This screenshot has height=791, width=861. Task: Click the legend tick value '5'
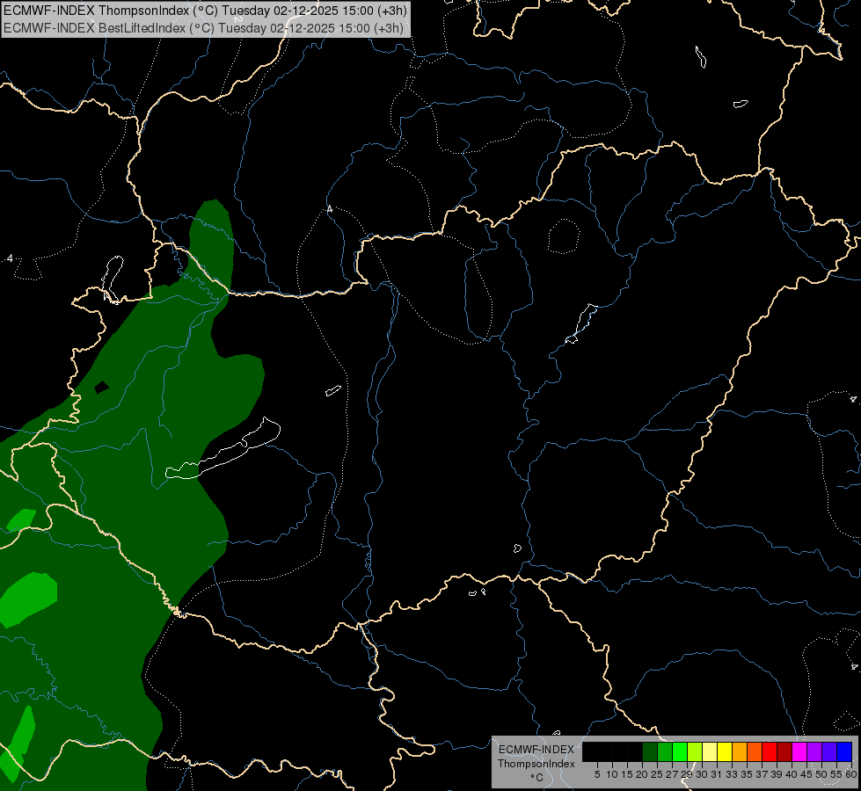click(597, 774)
